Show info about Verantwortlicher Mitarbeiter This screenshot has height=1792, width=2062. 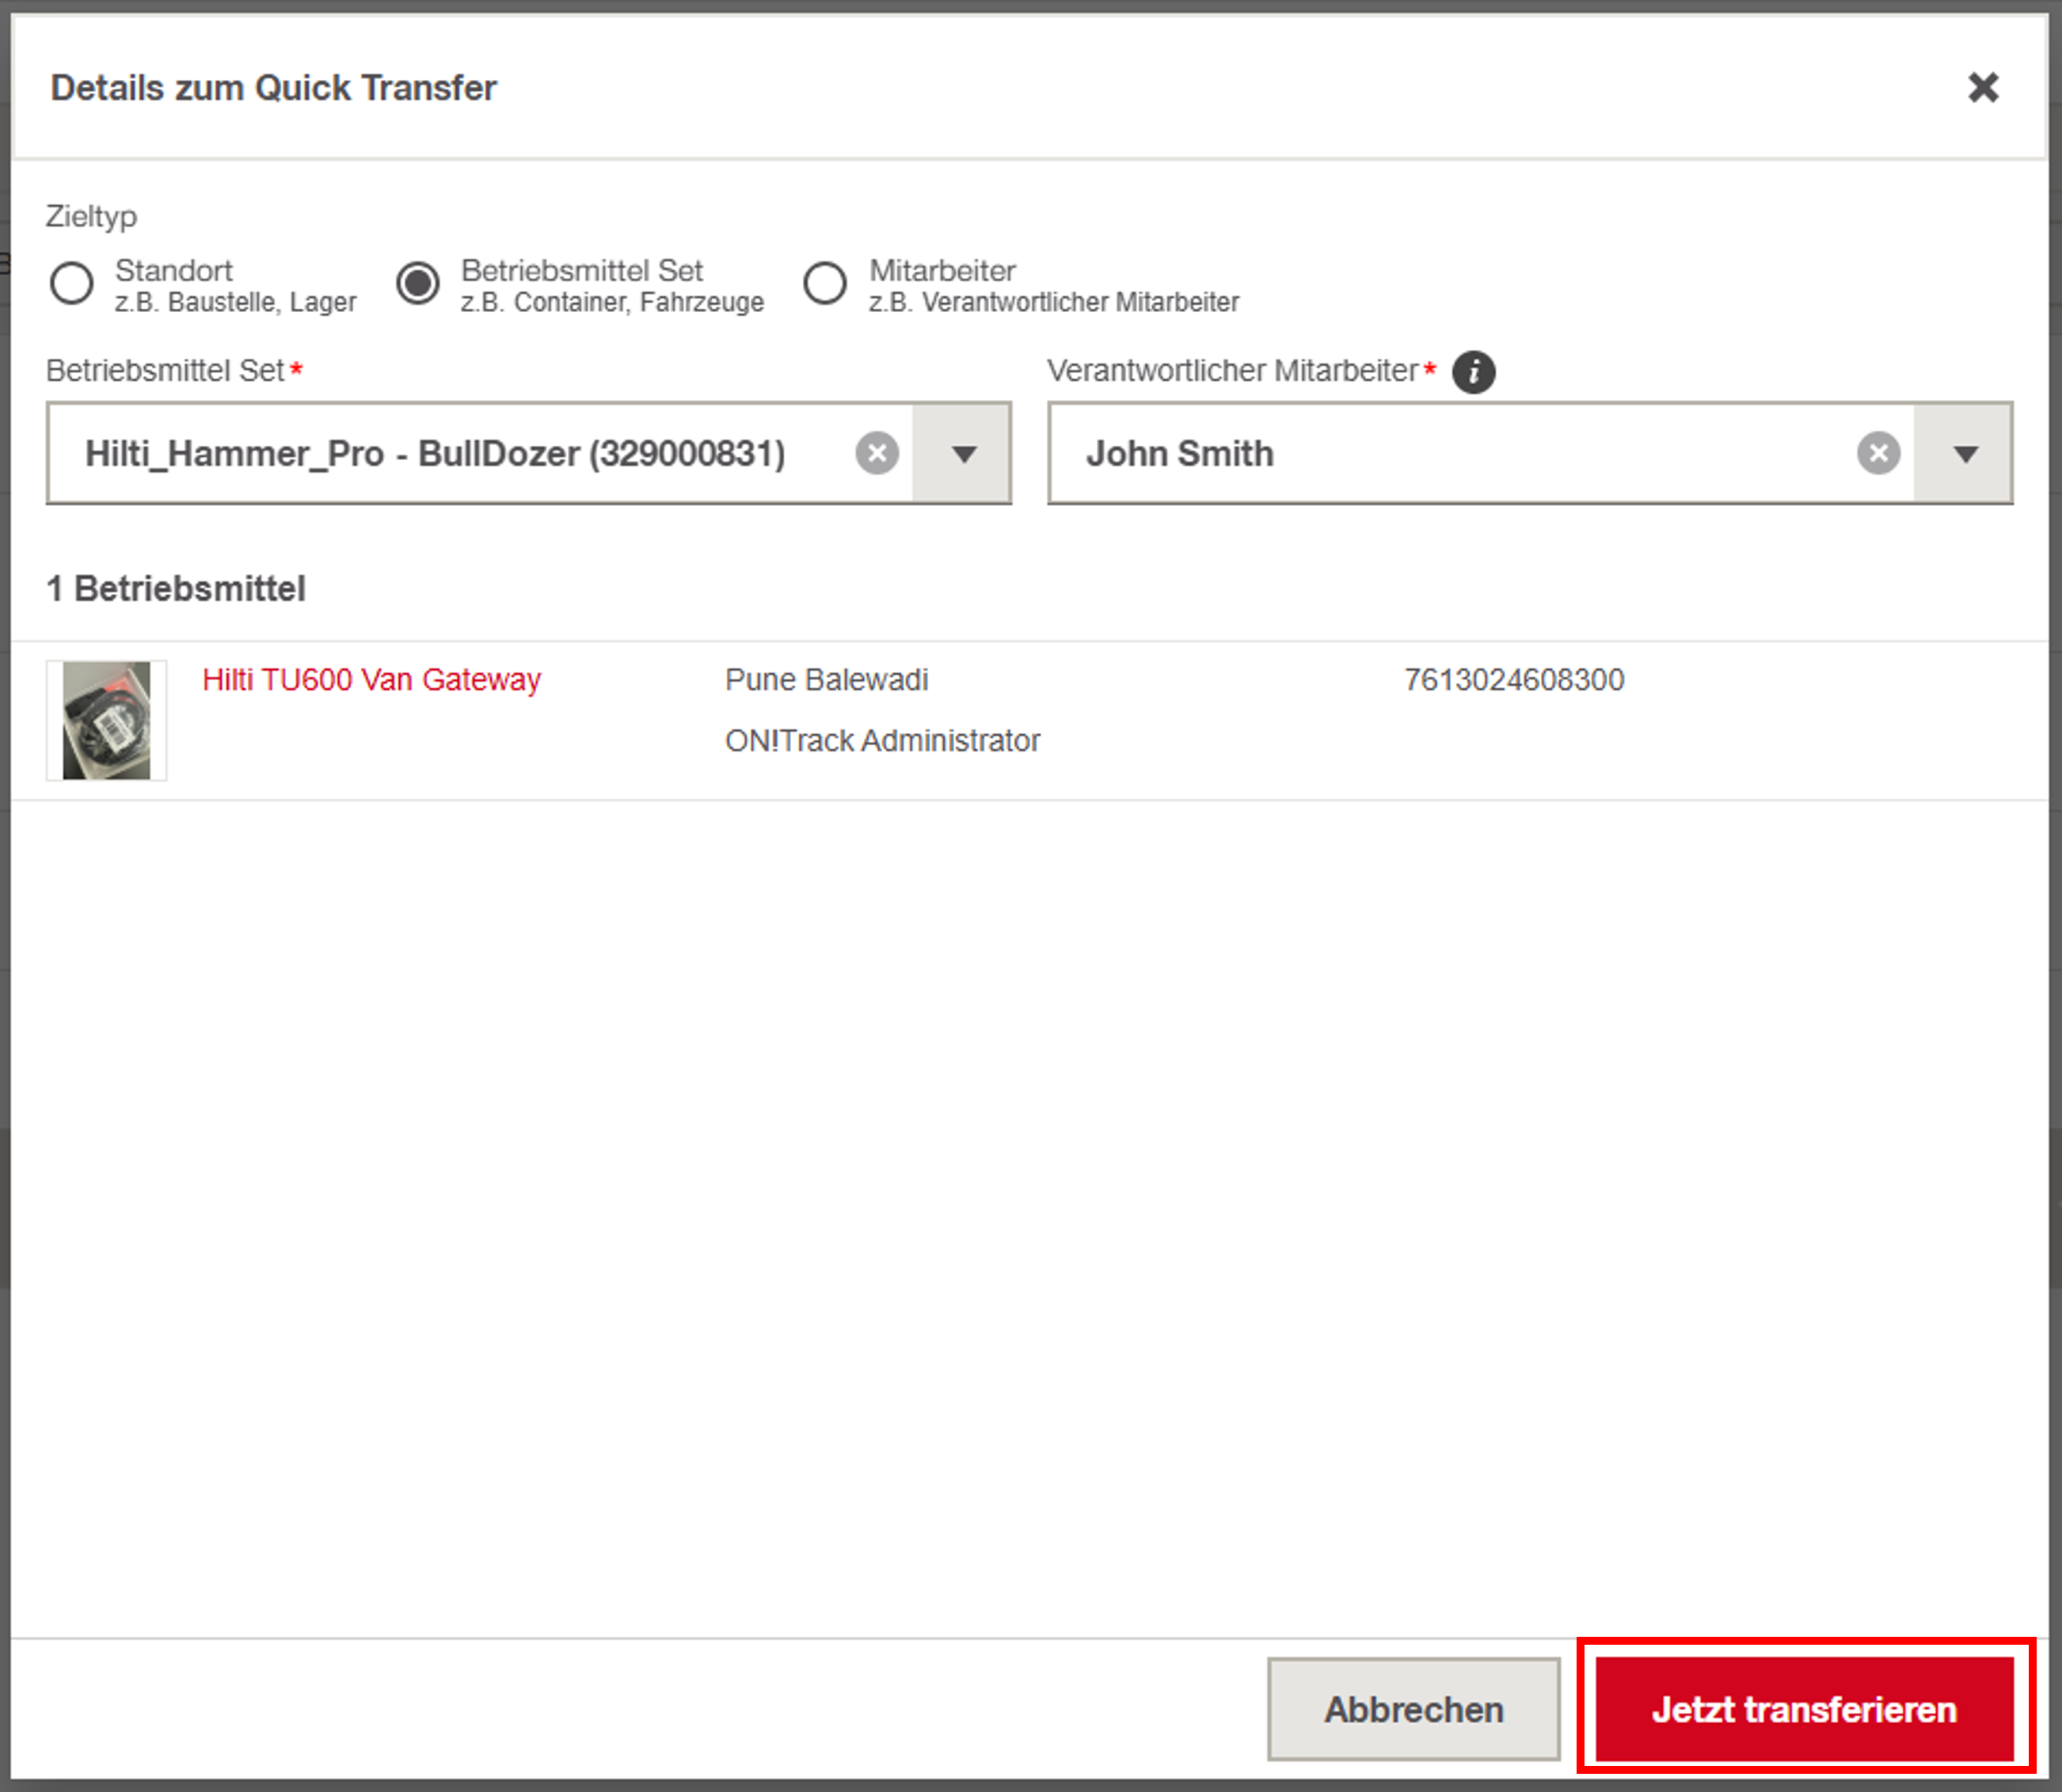(x=1473, y=371)
